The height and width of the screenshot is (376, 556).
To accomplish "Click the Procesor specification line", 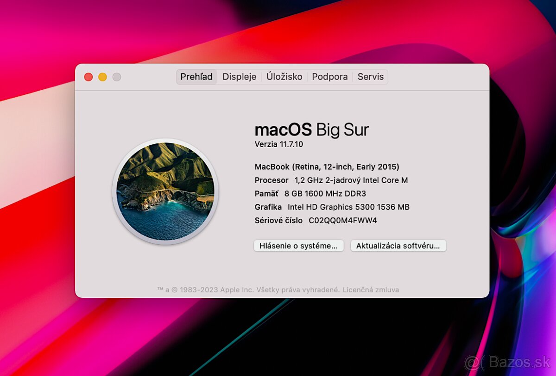I will point(331,180).
